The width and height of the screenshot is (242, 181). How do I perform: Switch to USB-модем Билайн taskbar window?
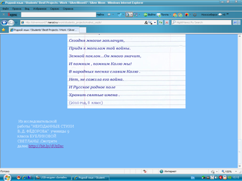tap(52, 177)
